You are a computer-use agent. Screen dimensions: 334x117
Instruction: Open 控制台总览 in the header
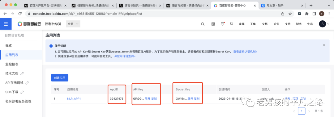53,24
